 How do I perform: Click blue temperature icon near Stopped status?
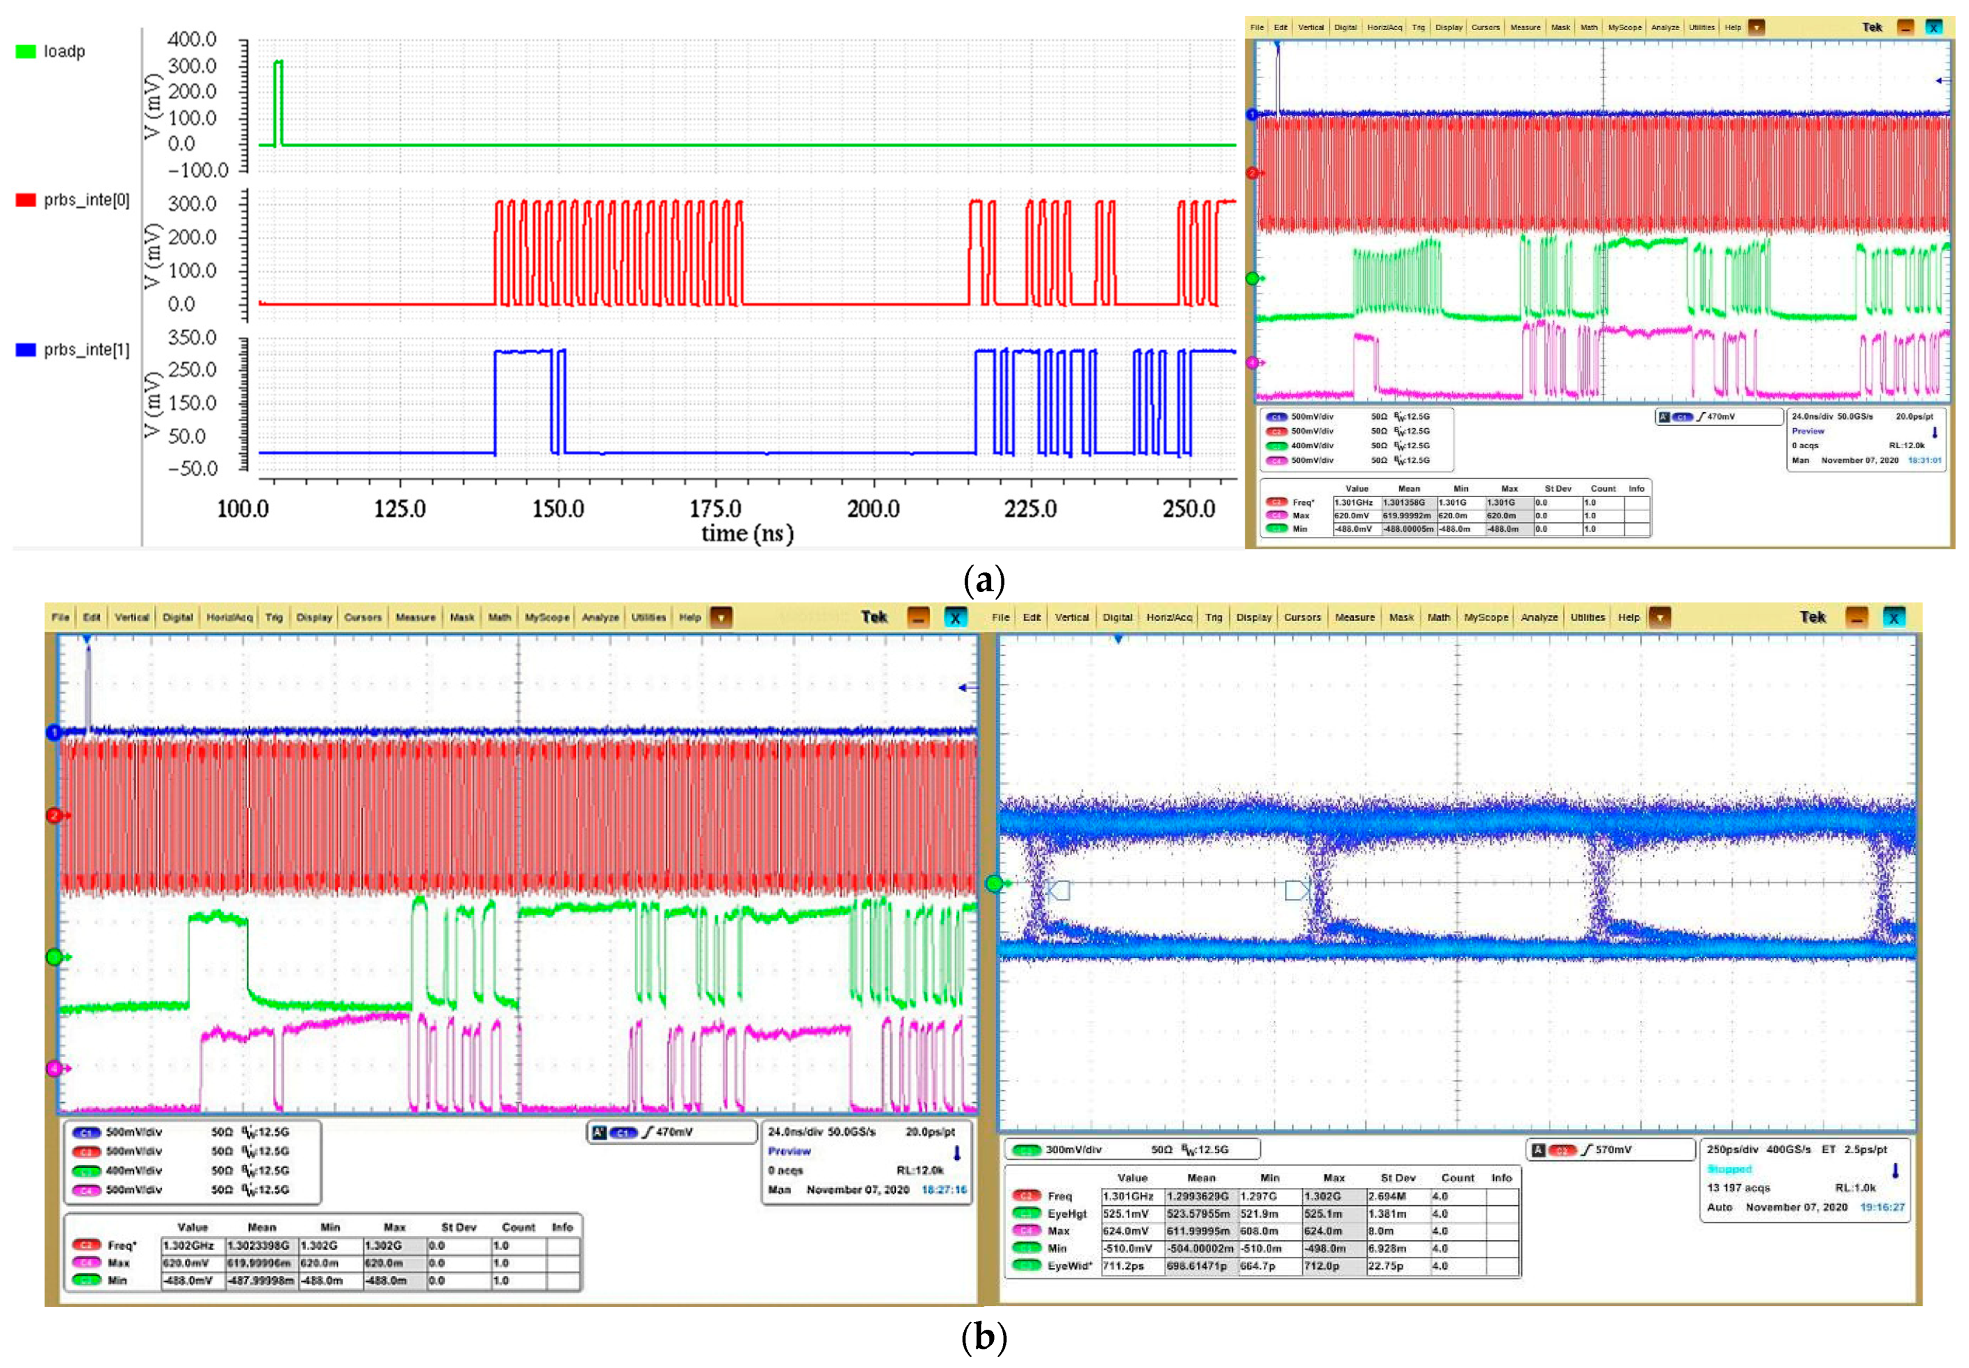(x=1894, y=1170)
